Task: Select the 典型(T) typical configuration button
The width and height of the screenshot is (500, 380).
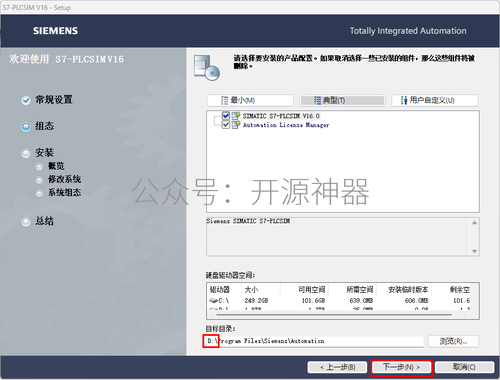Action: (342, 101)
